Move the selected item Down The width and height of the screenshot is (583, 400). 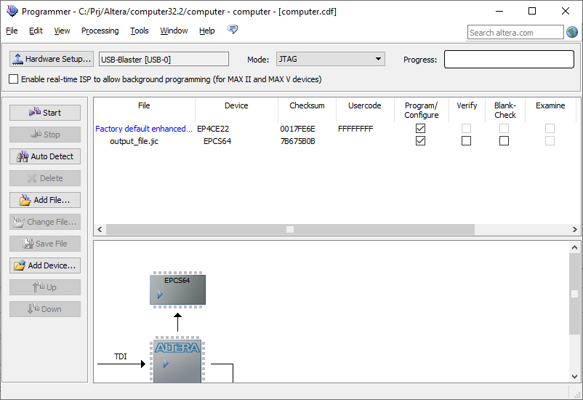click(45, 309)
